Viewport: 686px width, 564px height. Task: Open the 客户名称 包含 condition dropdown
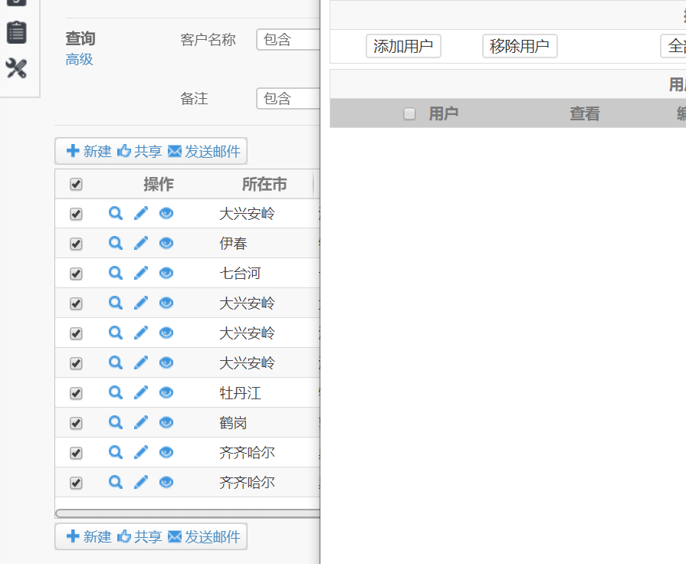pos(287,40)
